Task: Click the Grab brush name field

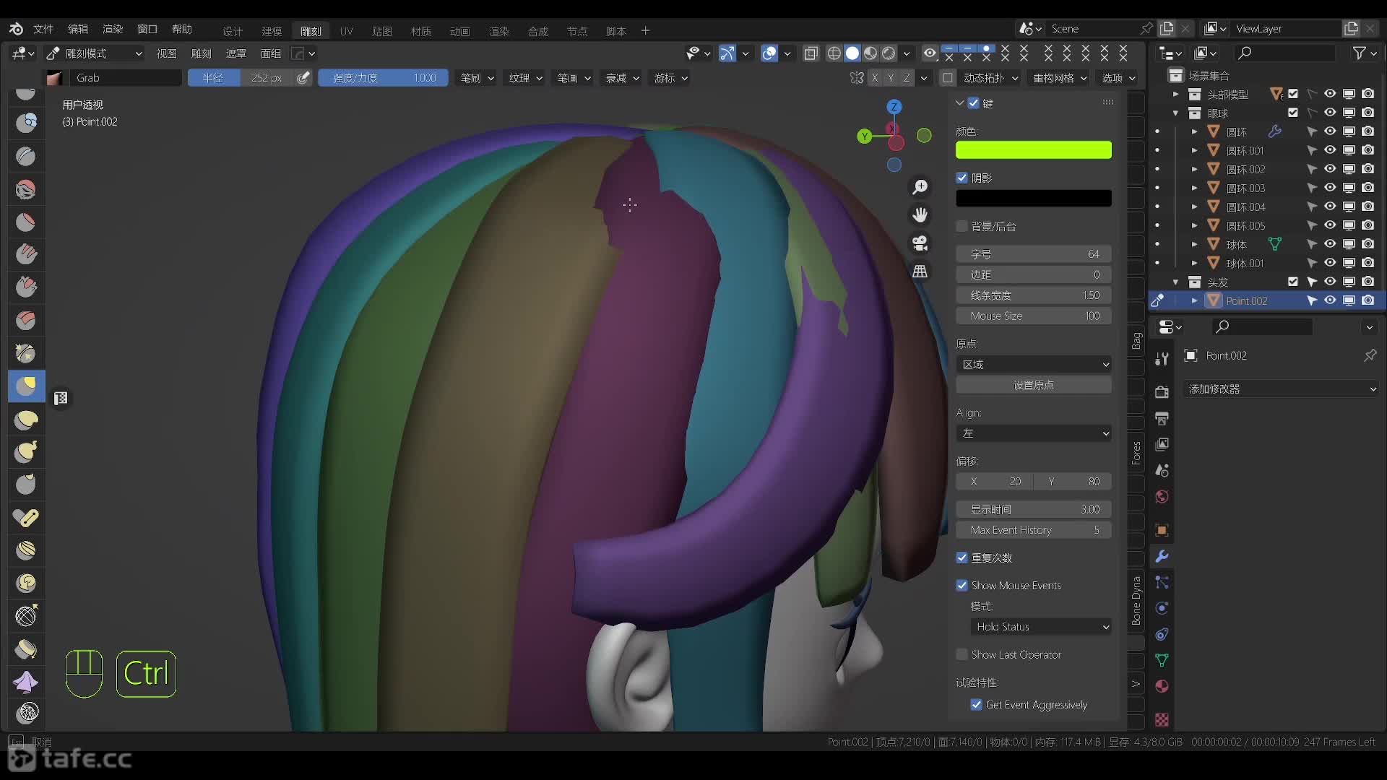Action: click(x=126, y=78)
